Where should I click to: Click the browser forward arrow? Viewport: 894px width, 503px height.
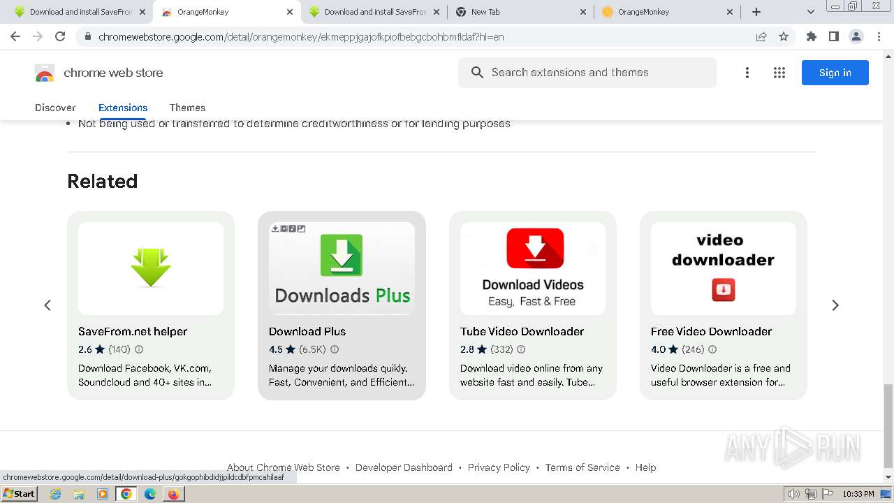[38, 36]
